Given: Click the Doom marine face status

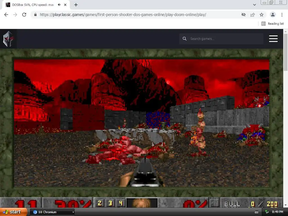Looking at the screenshot, I should coord(142,203).
